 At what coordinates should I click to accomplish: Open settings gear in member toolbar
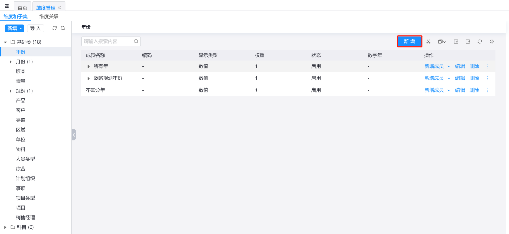(492, 42)
